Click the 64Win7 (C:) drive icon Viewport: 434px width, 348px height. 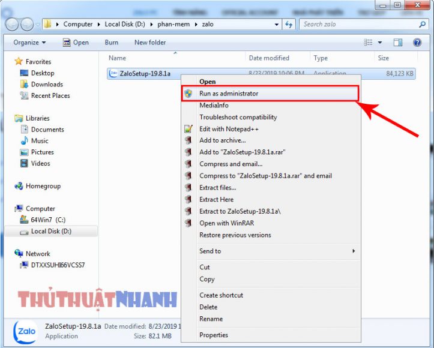click(24, 220)
